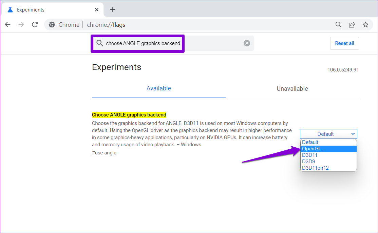Click the zoom magnifier icon in address bar
The height and width of the screenshot is (233, 378).
coord(338,24)
